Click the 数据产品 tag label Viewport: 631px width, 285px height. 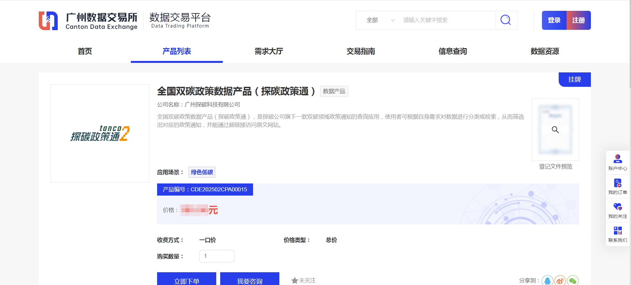coord(334,91)
